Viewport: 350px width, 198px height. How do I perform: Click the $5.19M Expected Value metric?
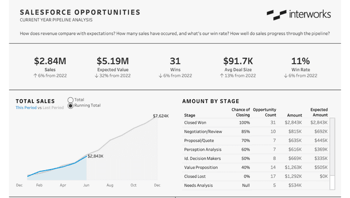click(113, 67)
